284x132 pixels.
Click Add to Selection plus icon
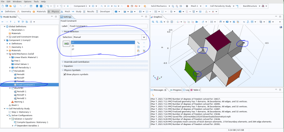pyautogui.click(x=144, y=42)
